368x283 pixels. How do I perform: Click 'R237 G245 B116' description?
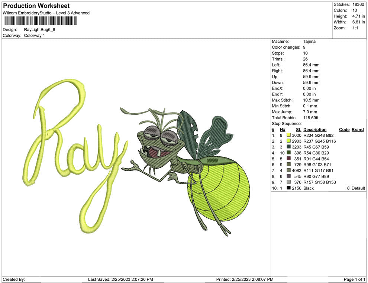(319, 141)
